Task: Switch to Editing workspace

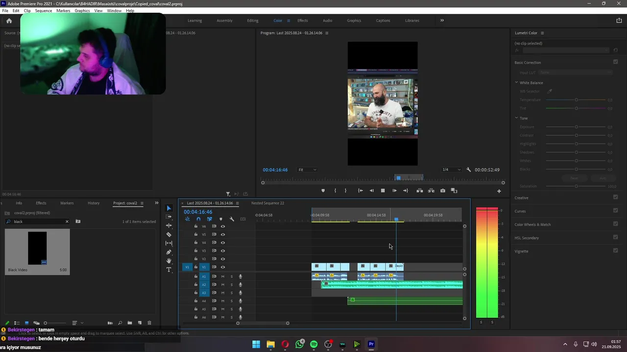Action: coord(253,21)
